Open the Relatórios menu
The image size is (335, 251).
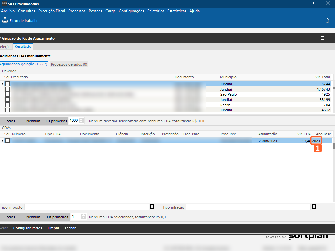(x=156, y=11)
